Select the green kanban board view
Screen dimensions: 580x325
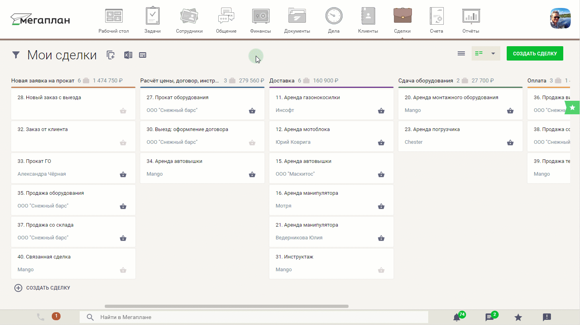[479, 53]
